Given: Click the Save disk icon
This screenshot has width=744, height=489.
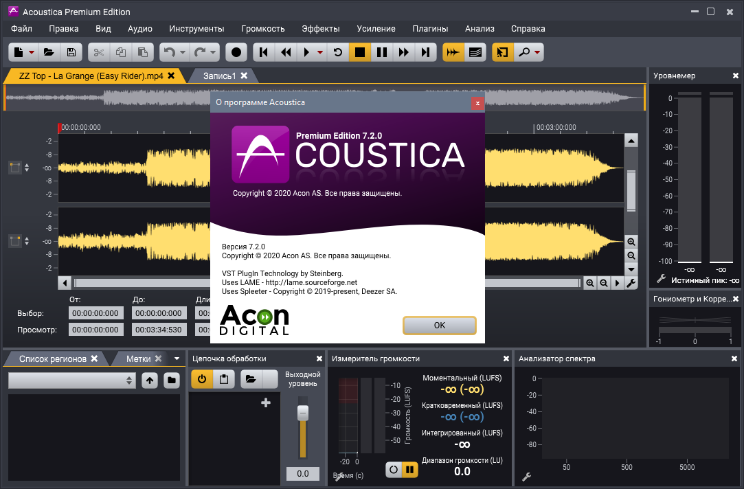Looking at the screenshot, I should 71,52.
